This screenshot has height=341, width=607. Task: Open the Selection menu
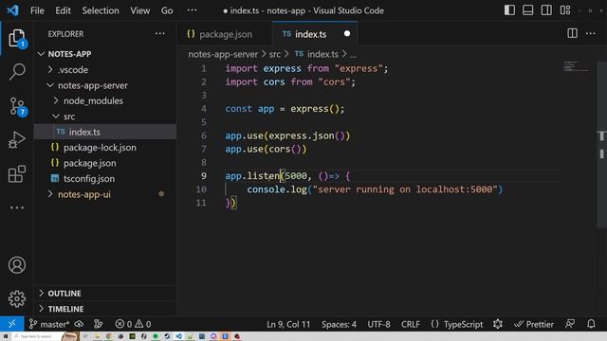pos(101,10)
